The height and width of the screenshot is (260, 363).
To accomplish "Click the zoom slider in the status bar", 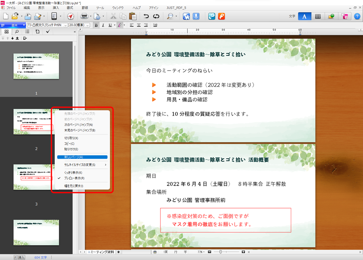I will click(221, 252).
